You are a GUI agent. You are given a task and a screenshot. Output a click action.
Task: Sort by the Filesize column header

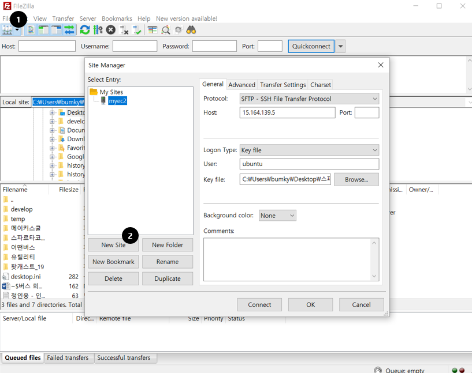point(69,190)
